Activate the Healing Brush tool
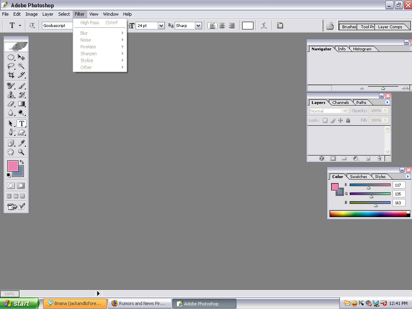The image size is (412, 309). [x=11, y=86]
